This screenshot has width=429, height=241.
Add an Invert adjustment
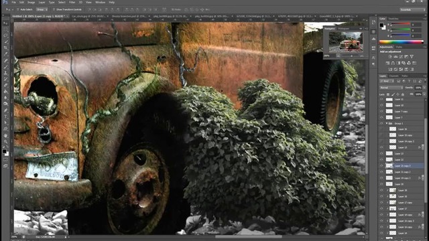390,70
